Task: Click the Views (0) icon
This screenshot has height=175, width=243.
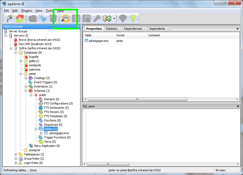Action: click(x=41, y=142)
